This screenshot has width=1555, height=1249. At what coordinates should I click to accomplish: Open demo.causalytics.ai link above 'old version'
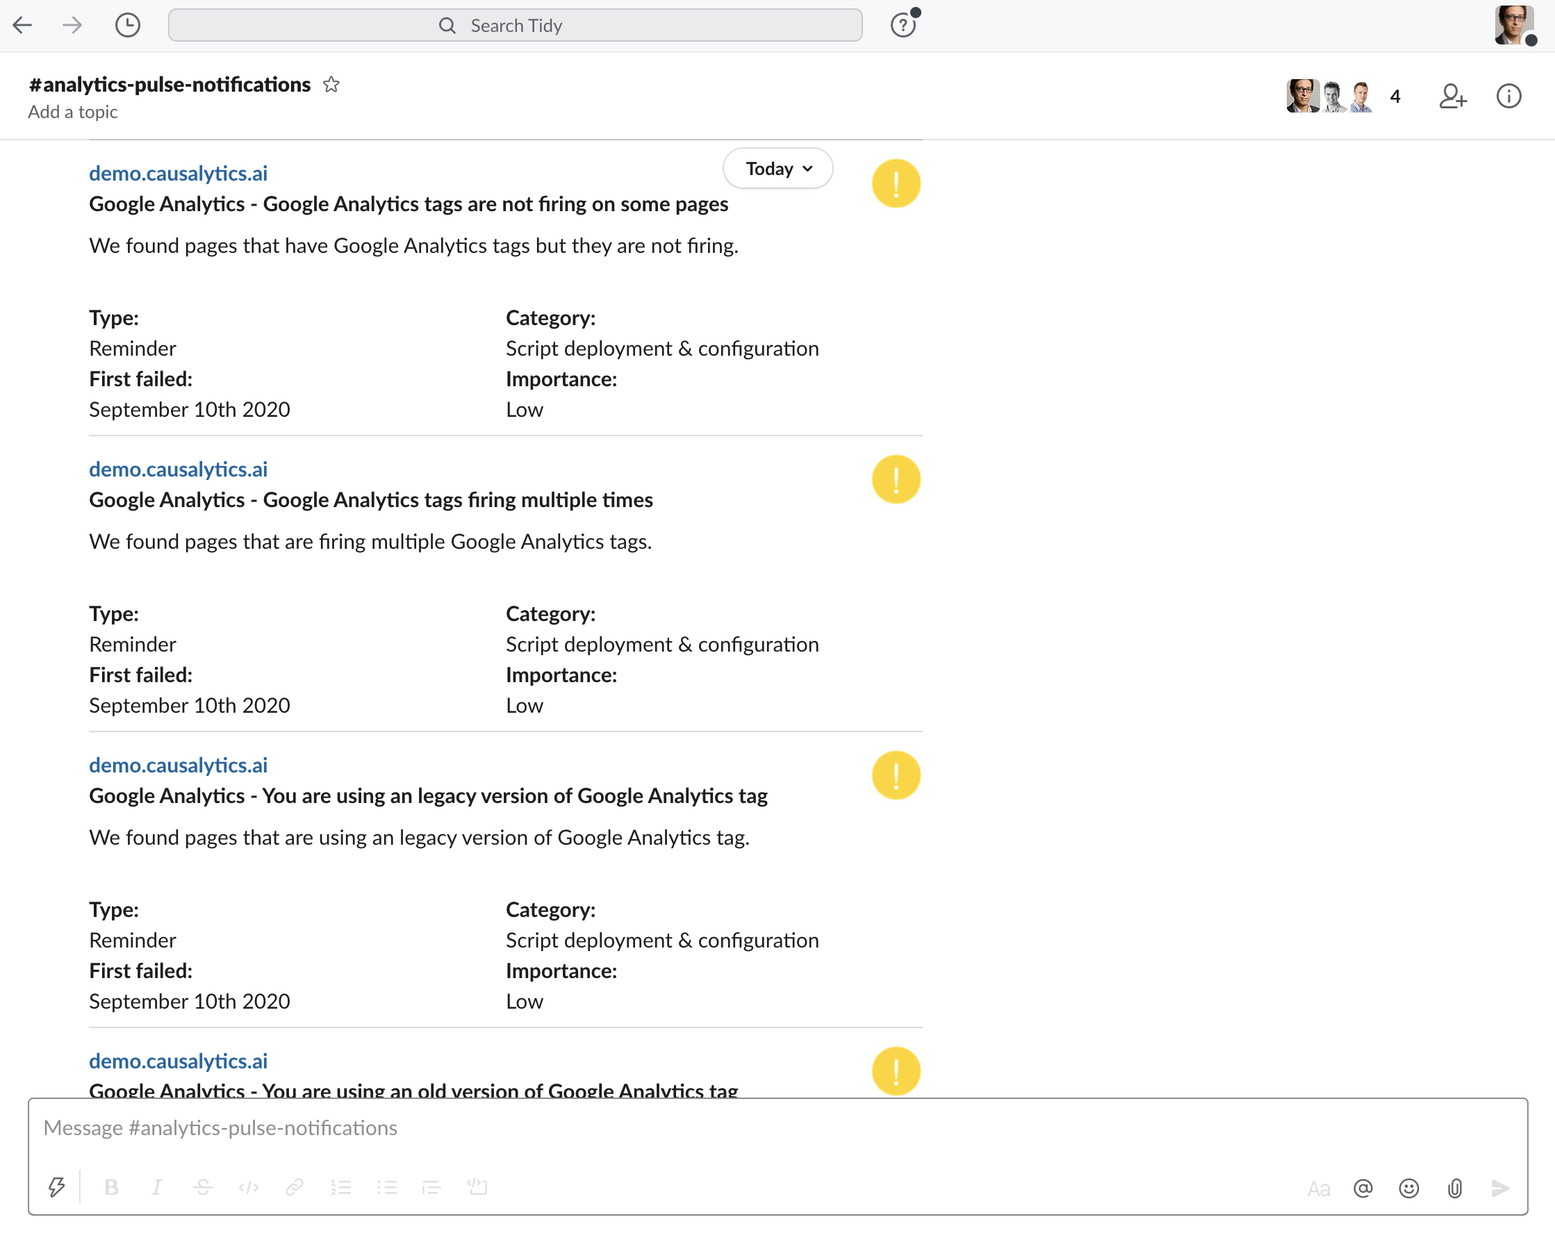[178, 1061]
